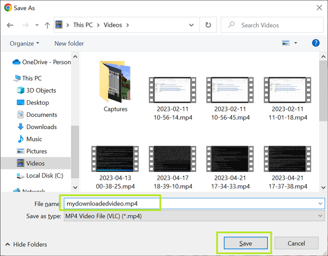The width and height of the screenshot is (328, 256).
Task: Click the 3D Objects cube icon
Action: point(21,90)
